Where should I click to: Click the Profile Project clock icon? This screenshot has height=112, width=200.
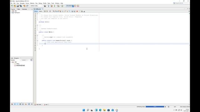[62, 6]
